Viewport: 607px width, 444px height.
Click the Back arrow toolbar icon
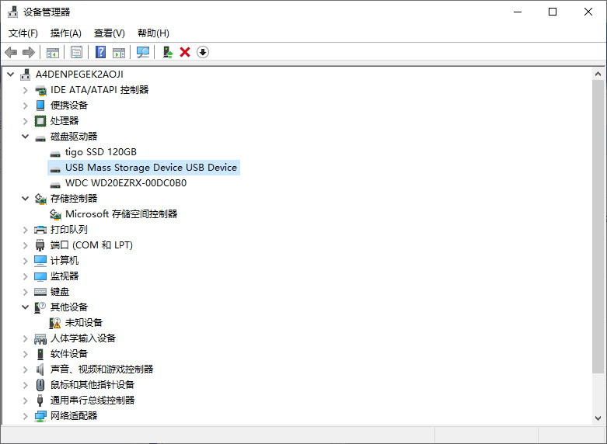[x=11, y=52]
